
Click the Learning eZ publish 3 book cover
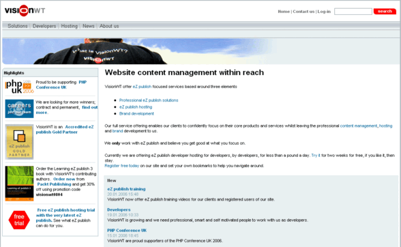tap(19, 184)
